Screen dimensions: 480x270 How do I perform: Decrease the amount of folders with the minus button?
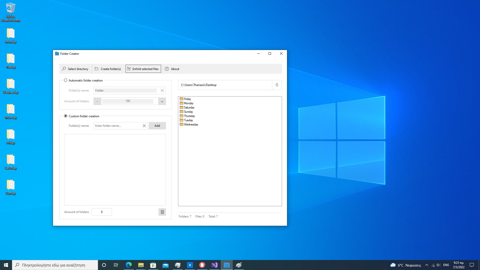(x=97, y=101)
